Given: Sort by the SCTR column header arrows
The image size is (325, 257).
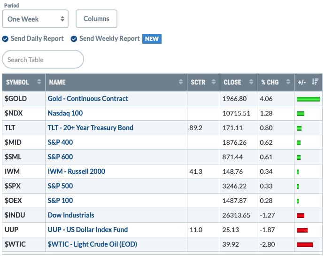Looking at the screenshot, I should coord(214,82).
